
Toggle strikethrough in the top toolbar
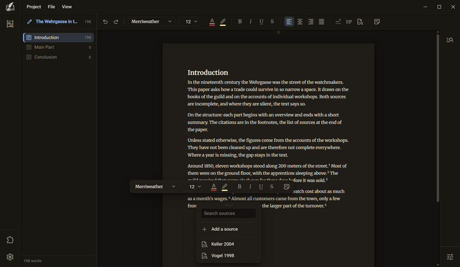(x=272, y=22)
